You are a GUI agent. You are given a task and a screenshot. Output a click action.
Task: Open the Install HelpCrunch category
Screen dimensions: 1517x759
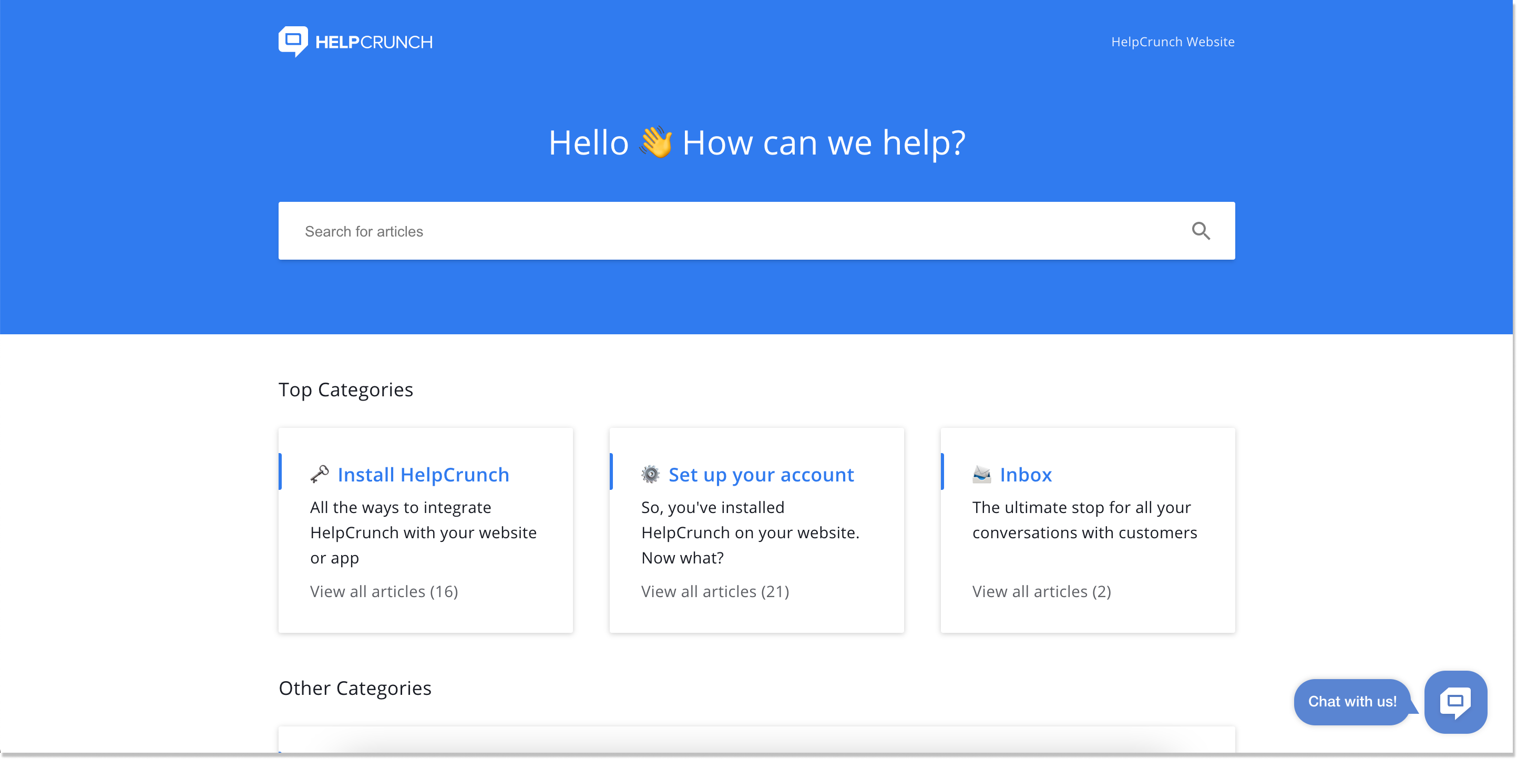coord(423,475)
